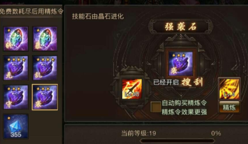Click the 强袭石 title banner
This screenshot has width=248, height=144.
point(181,27)
